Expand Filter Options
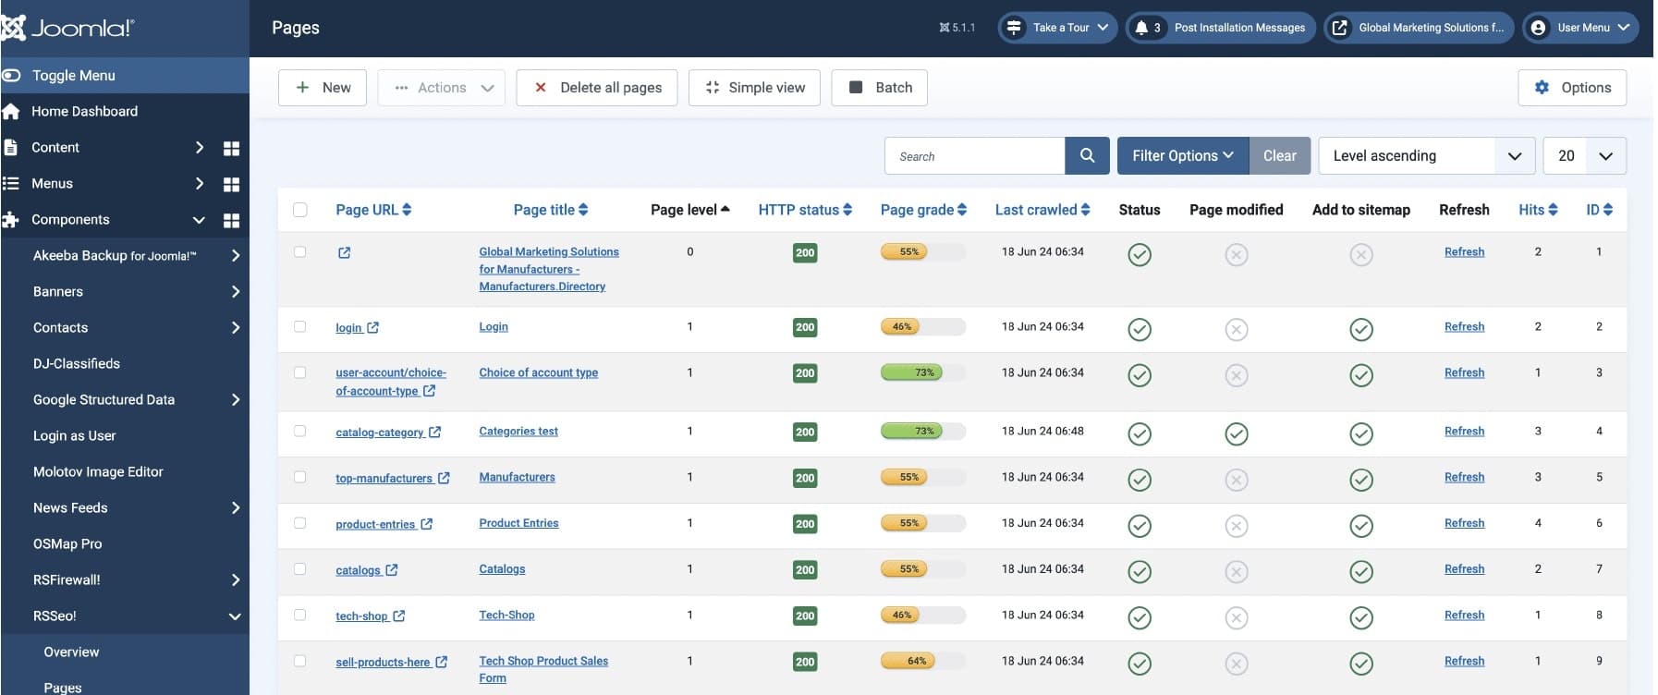The image size is (1658, 695). click(1182, 156)
